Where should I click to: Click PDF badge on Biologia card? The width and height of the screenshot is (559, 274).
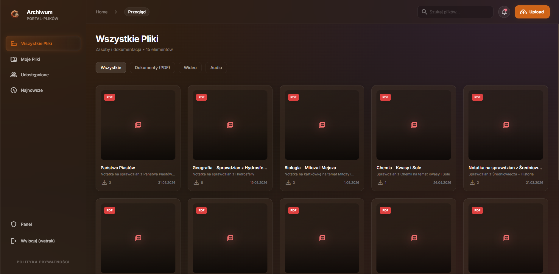(293, 97)
